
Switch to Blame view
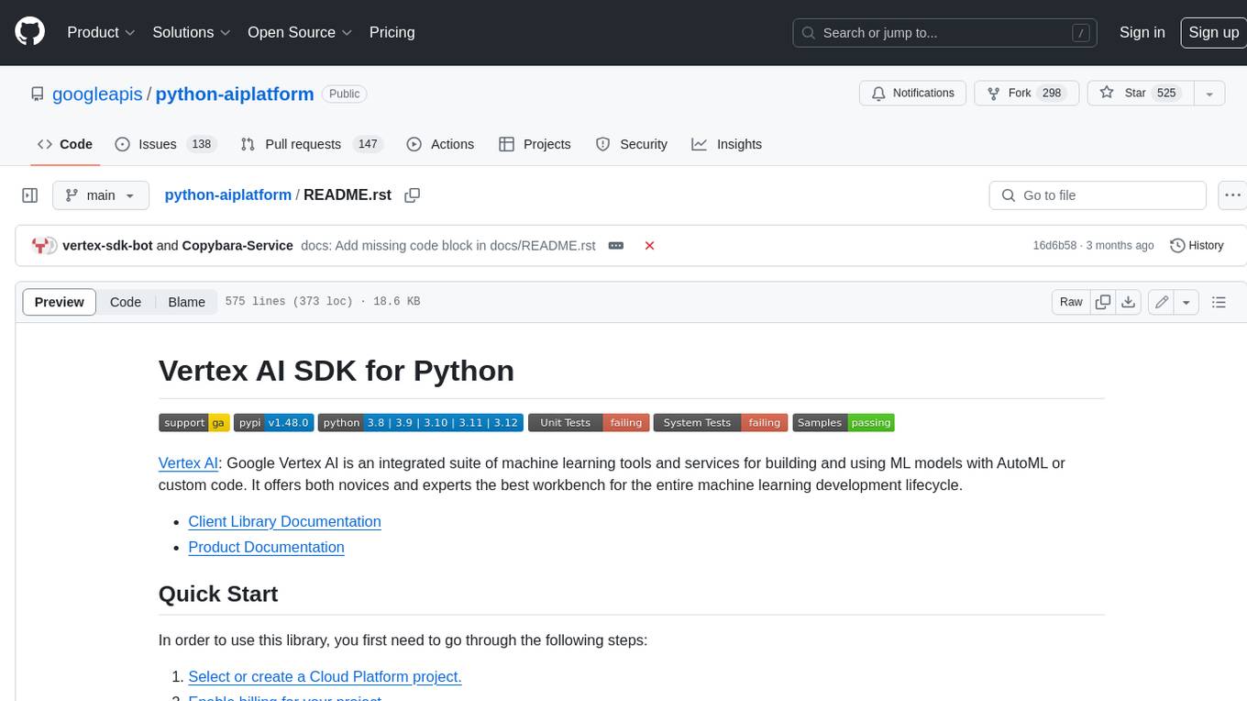[186, 302]
